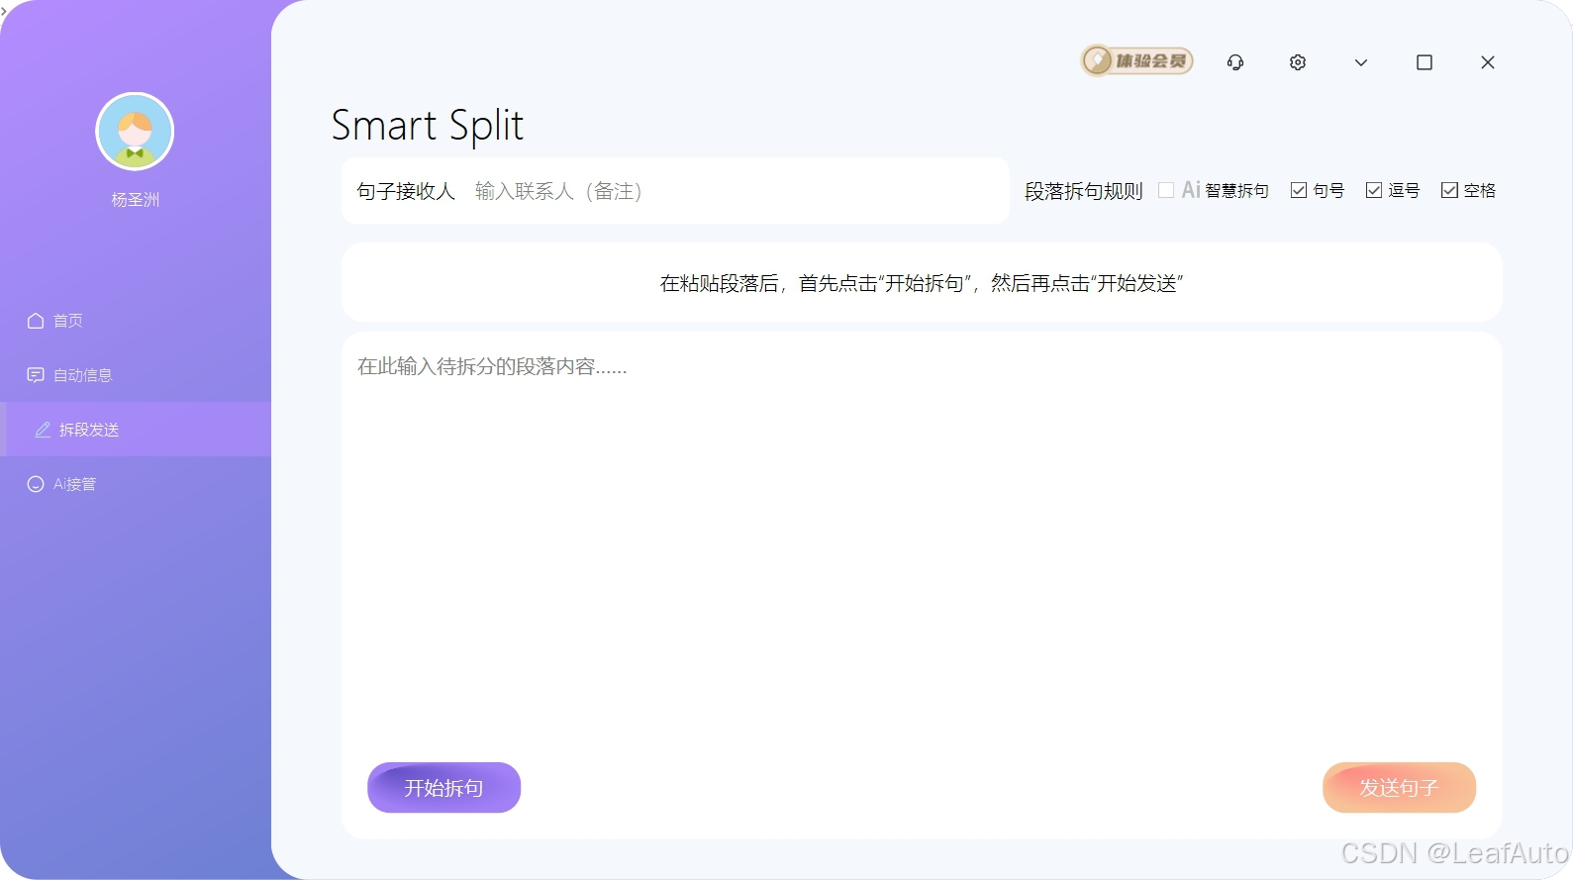Go to 自动信息 in sidebar
Screen dimensions: 1573x880
[136, 375]
